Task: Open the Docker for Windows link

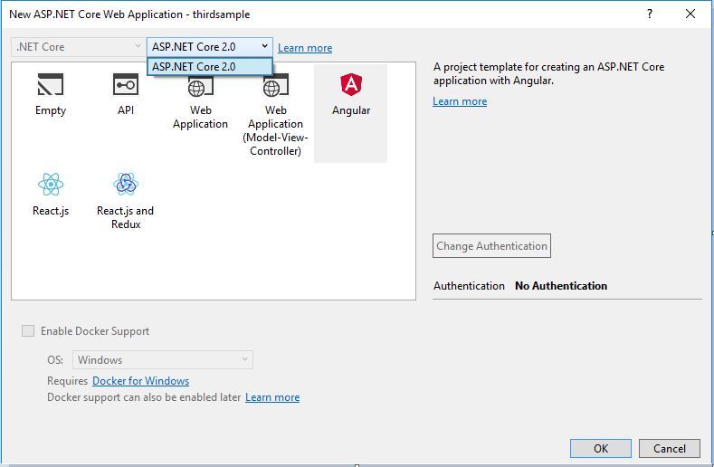Action: pos(140,381)
